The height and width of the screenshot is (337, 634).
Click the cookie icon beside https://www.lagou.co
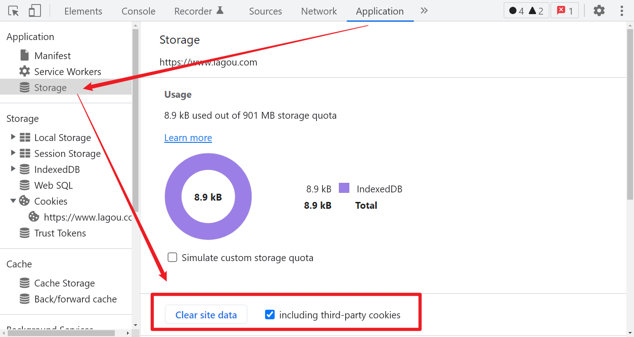pyautogui.click(x=34, y=217)
